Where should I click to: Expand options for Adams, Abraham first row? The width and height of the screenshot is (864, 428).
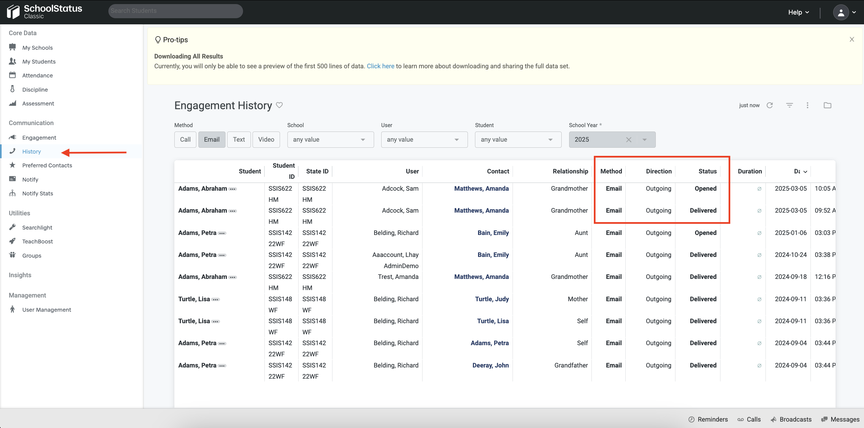233,189
